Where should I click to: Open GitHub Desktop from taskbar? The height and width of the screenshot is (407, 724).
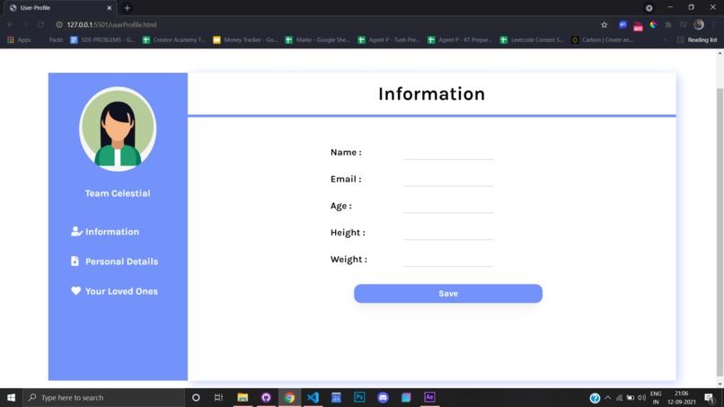(x=266, y=397)
